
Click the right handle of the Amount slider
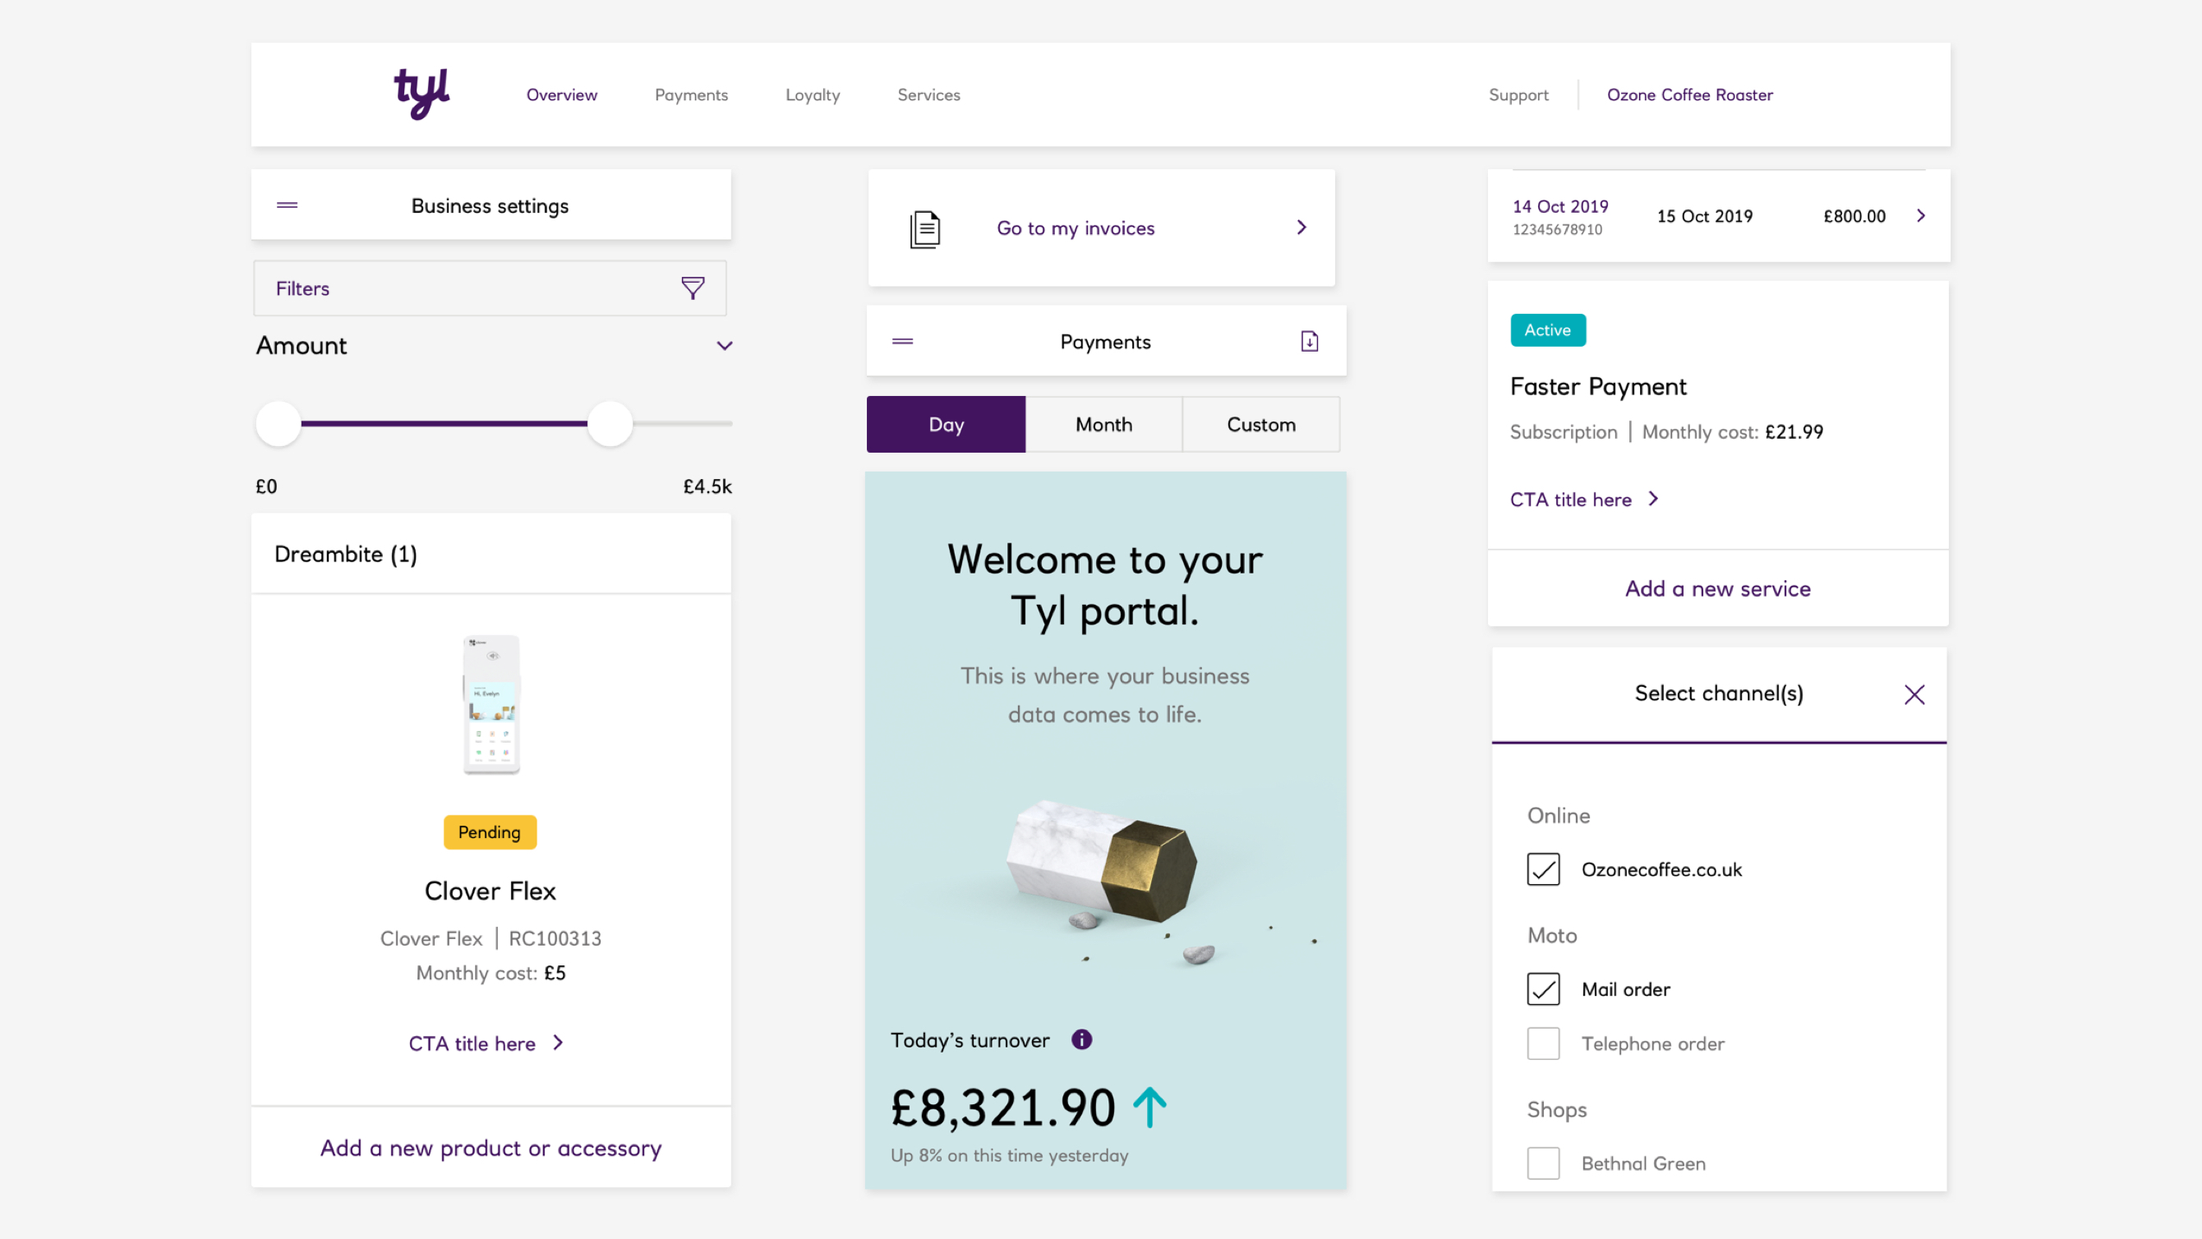(610, 423)
